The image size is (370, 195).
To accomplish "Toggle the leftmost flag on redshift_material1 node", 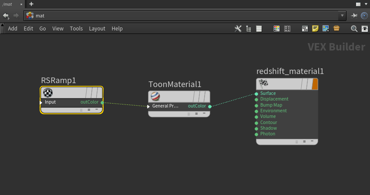I will pos(304,84).
